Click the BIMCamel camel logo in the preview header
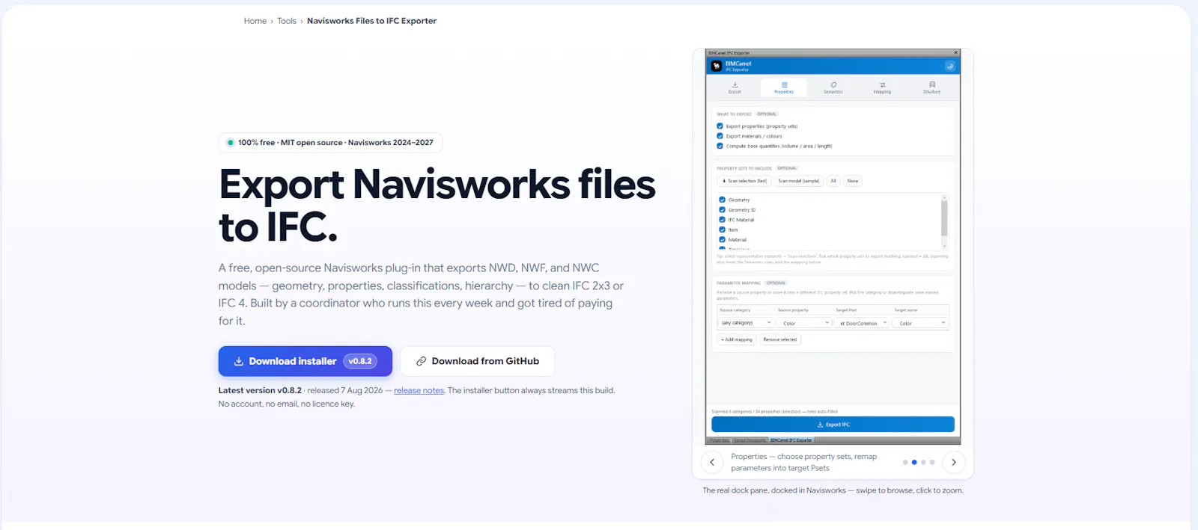The height and width of the screenshot is (530, 1198). [717, 66]
